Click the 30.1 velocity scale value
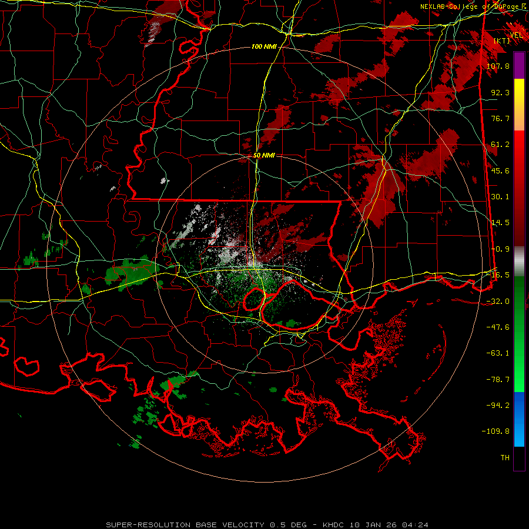The width and height of the screenshot is (529, 529). (x=500, y=197)
